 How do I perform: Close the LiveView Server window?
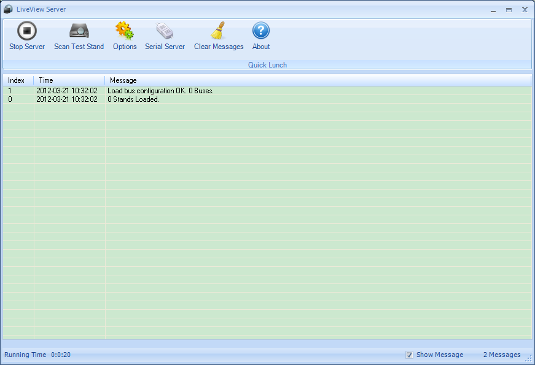click(x=525, y=10)
